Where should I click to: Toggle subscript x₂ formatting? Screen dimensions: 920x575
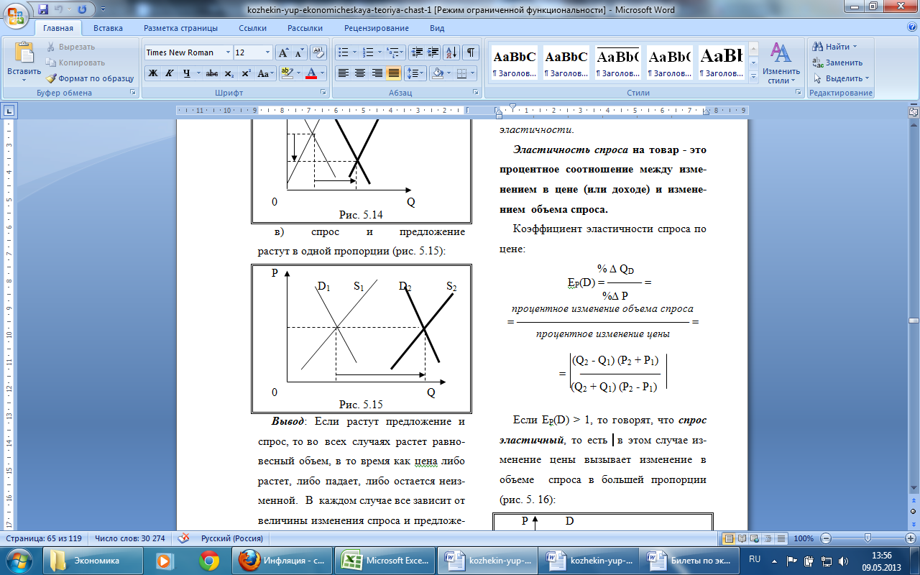229,73
